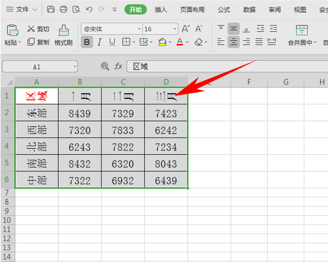Open the 公式 (Formulas) tab
The width and height of the screenshot is (328, 262).
click(224, 9)
